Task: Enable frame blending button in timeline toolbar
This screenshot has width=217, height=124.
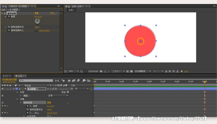Action: [73, 81]
